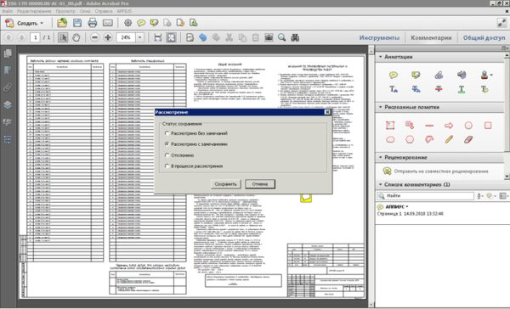Select the Text Callout drawing tool
Screen dimensions: 510x309
coord(410,126)
